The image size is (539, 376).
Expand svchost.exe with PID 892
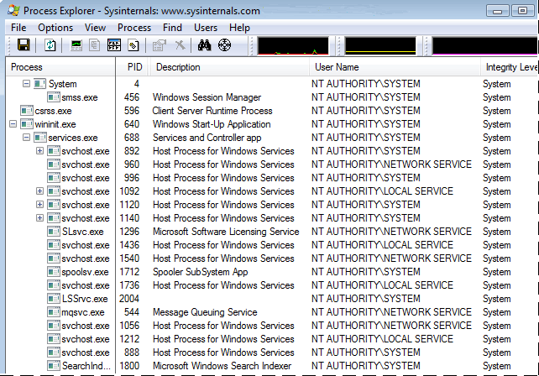click(x=39, y=151)
